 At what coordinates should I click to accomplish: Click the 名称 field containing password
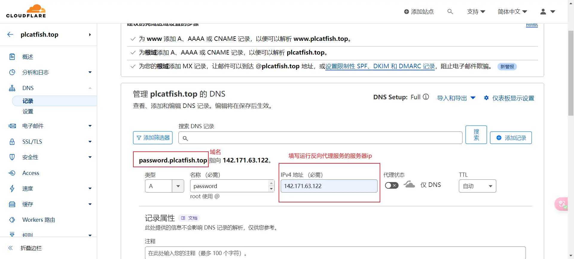pyautogui.click(x=230, y=186)
